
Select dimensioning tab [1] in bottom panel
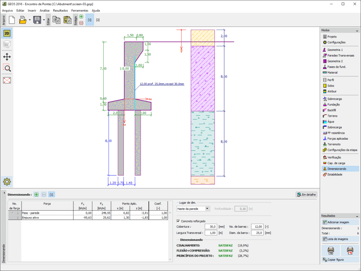(x=51, y=194)
